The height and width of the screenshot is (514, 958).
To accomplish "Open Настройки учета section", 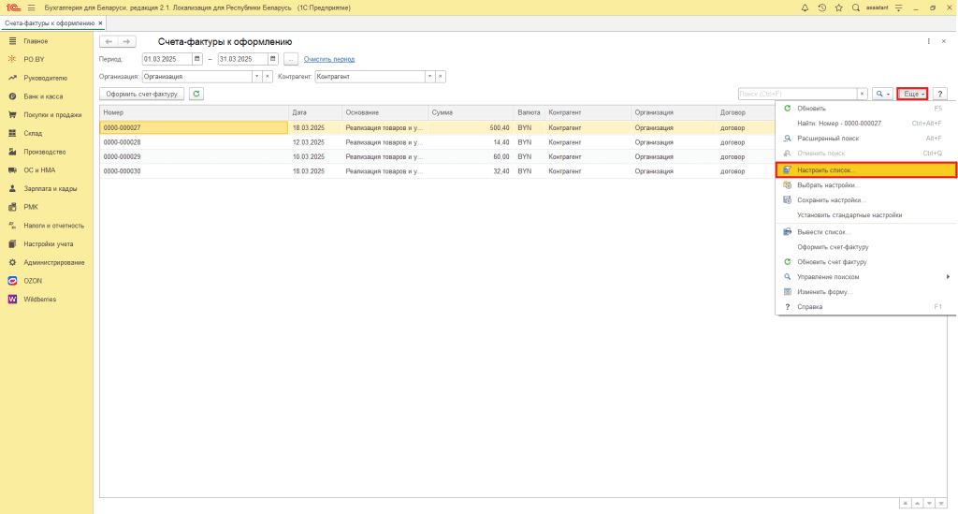I will click(47, 243).
